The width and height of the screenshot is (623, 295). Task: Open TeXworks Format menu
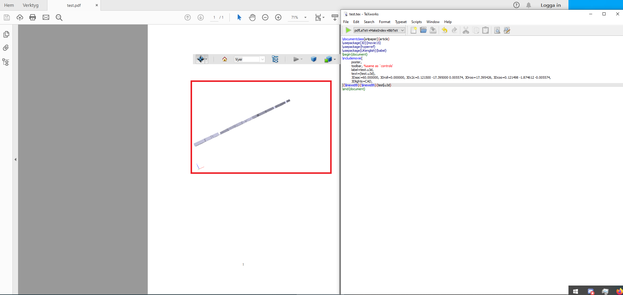(385, 22)
